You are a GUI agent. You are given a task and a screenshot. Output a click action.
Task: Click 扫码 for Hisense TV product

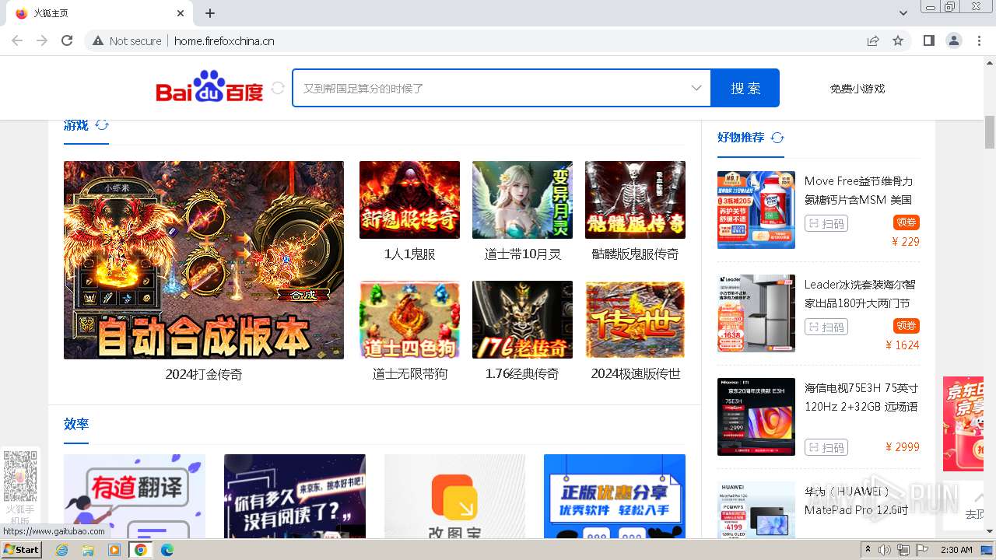point(826,448)
